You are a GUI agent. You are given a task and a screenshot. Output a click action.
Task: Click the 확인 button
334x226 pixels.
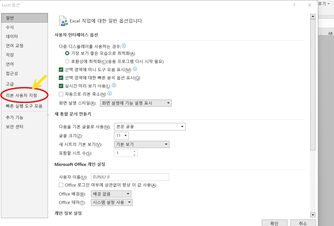pyautogui.click(x=274, y=223)
